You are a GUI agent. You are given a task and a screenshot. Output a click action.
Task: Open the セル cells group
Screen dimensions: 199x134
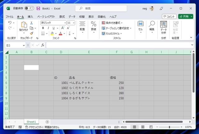click(x=141, y=27)
